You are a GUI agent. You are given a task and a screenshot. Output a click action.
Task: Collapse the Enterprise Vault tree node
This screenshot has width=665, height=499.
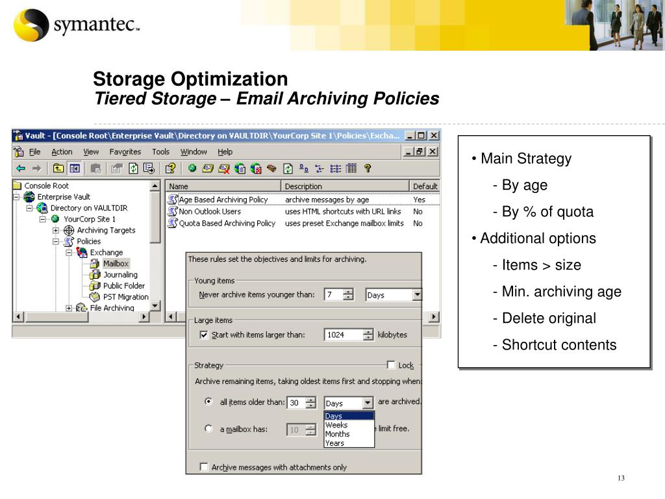(16, 197)
